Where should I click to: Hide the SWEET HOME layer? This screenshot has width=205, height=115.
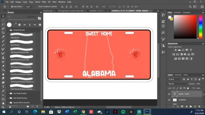pyautogui.click(x=169, y=94)
